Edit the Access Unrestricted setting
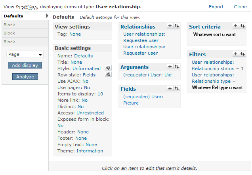 pyautogui.click(x=90, y=113)
